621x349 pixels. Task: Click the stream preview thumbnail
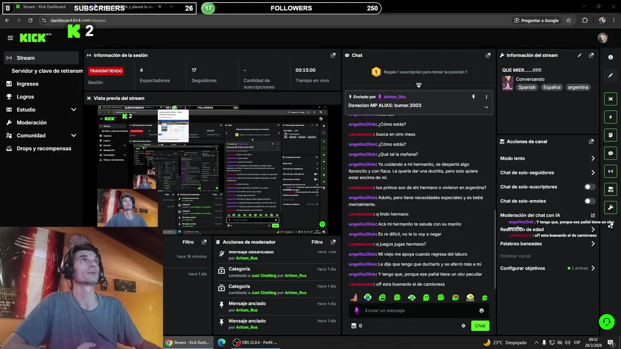(212, 170)
